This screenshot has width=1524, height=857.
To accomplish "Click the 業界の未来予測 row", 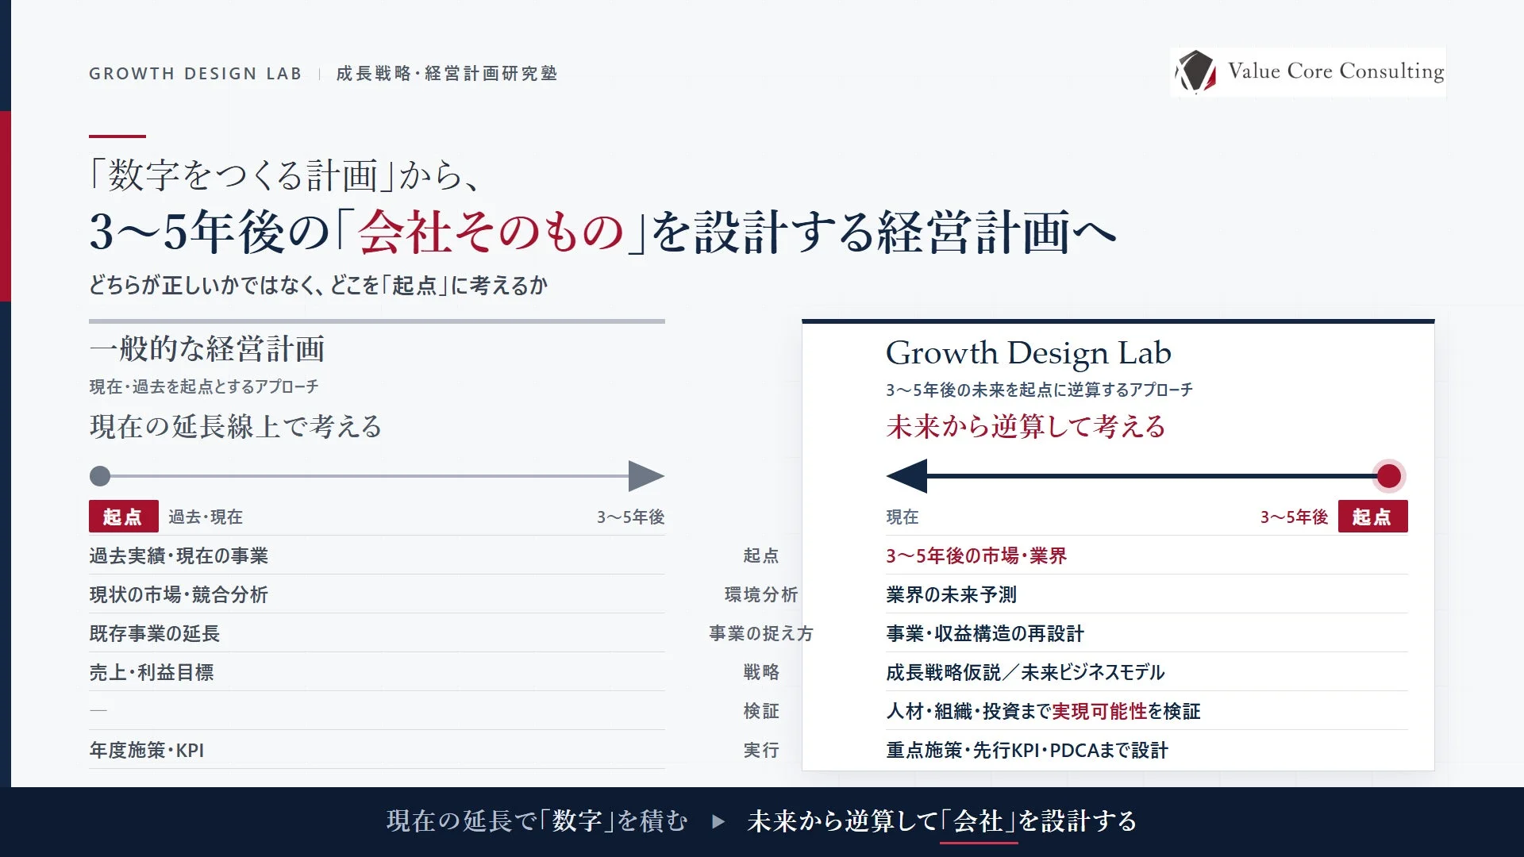I will [1147, 594].
